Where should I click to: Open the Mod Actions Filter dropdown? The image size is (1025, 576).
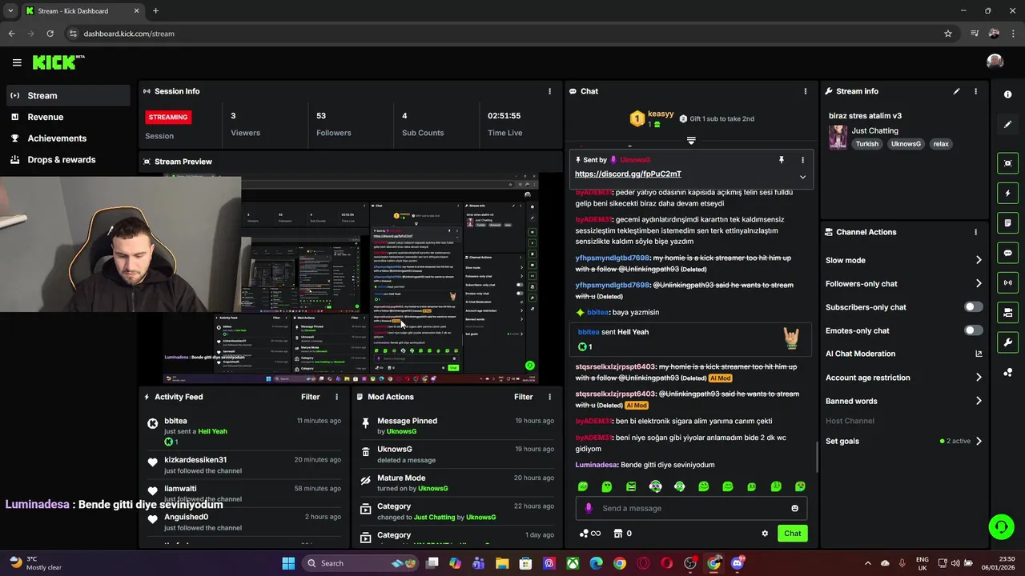pos(523,397)
